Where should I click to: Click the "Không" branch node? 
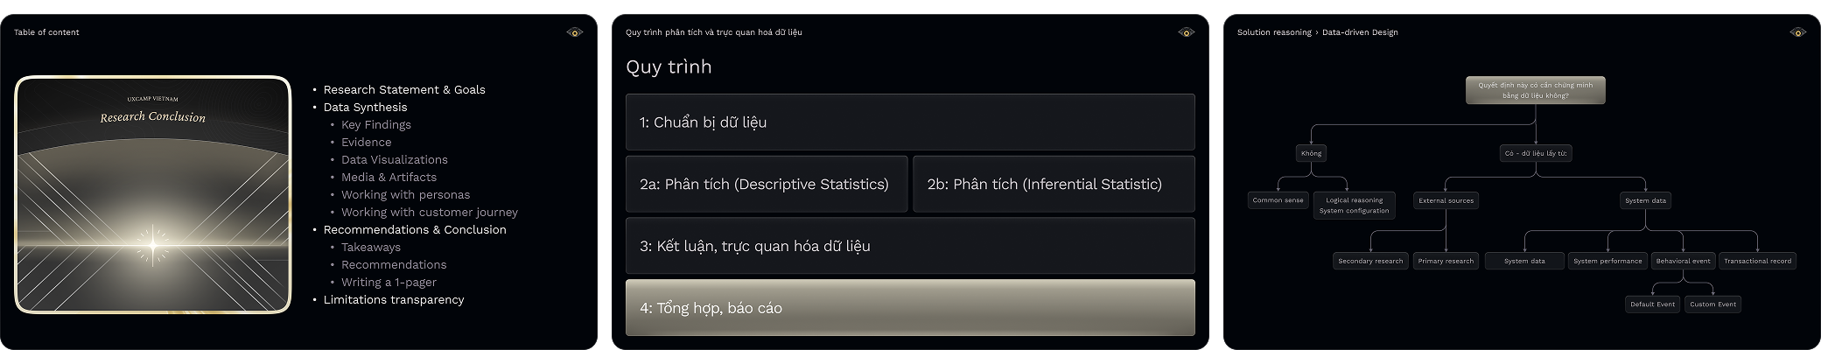click(x=1311, y=153)
